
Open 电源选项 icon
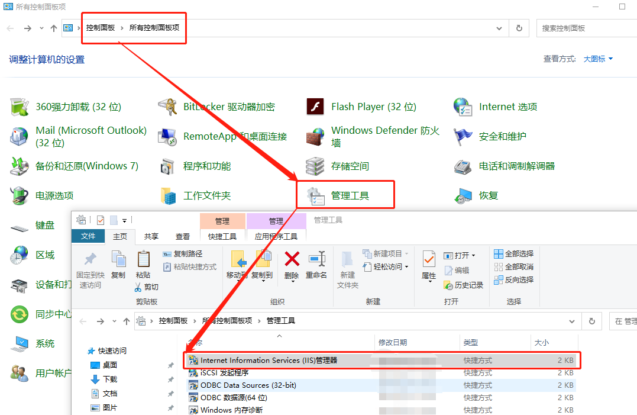19,196
